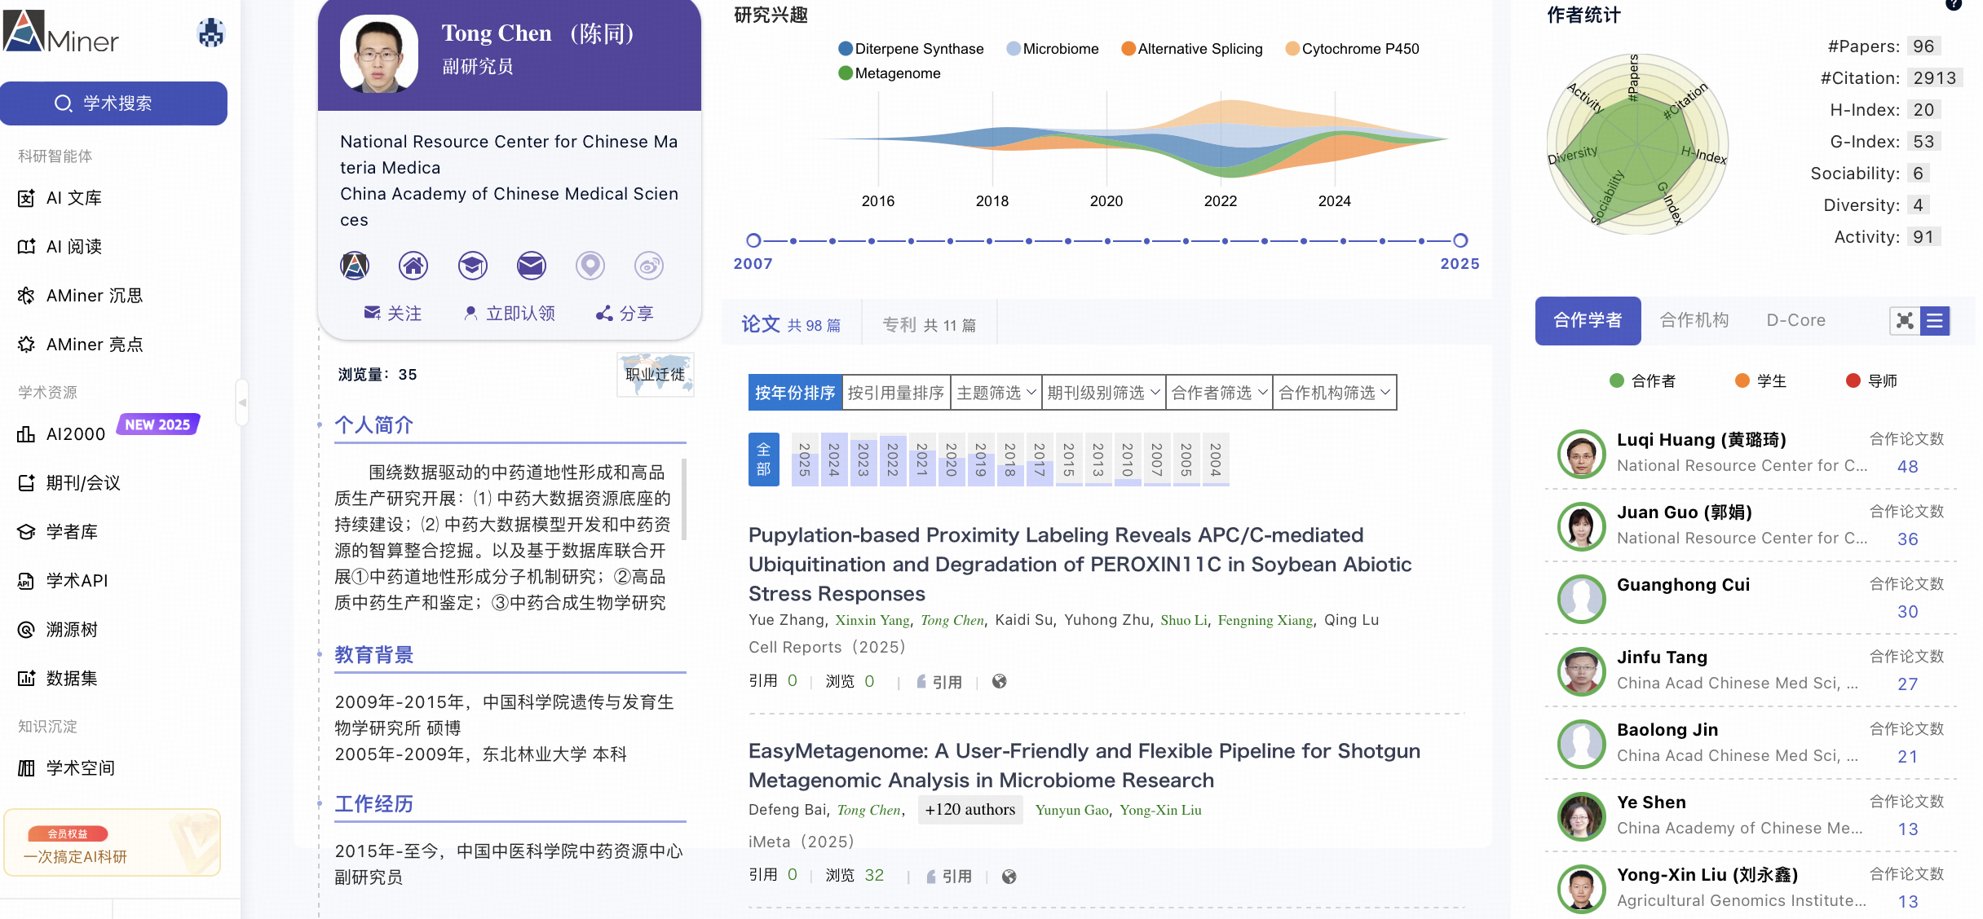Open collaborator Luqi Huang's profile link
Image resolution: width=1983 pixels, height=919 pixels.
(1701, 440)
